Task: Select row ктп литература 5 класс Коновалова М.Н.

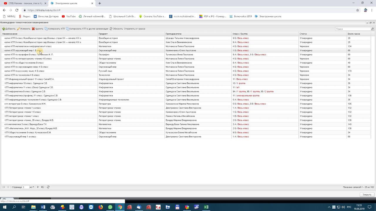Action: point(186,104)
